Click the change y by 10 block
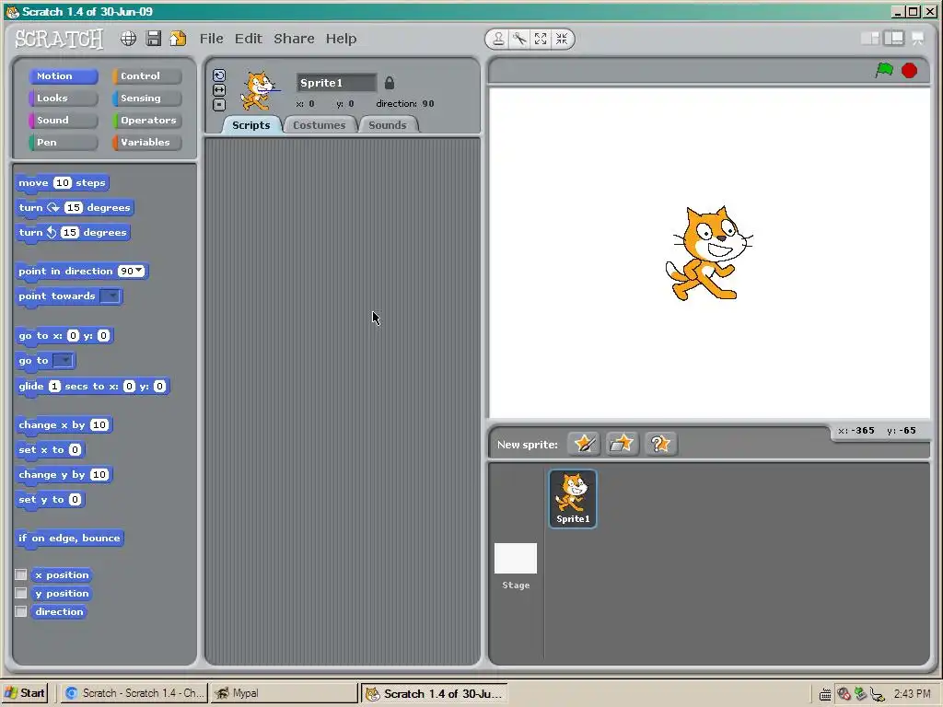Viewport: 943px width, 707px height. [64, 475]
